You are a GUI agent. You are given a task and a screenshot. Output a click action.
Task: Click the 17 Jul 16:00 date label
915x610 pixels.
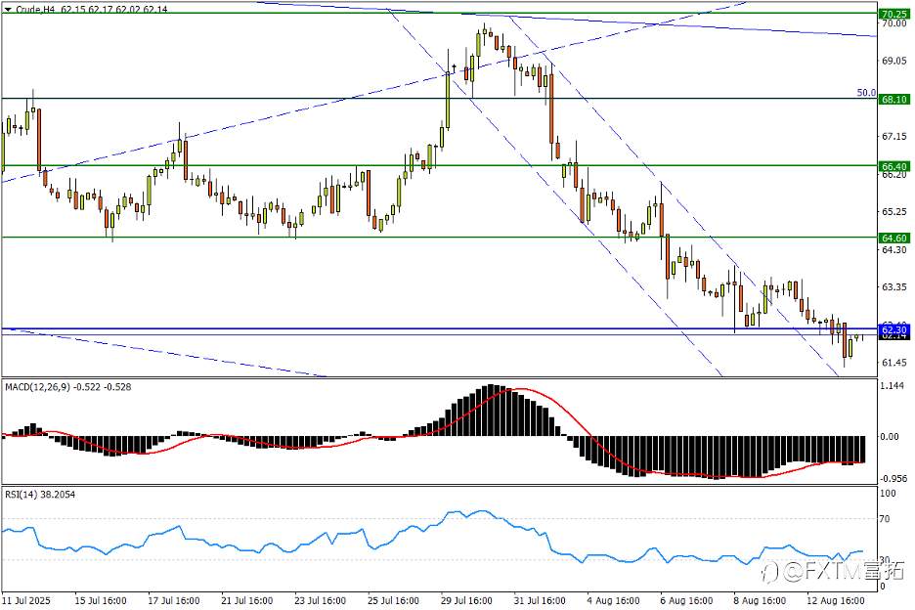point(174,600)
